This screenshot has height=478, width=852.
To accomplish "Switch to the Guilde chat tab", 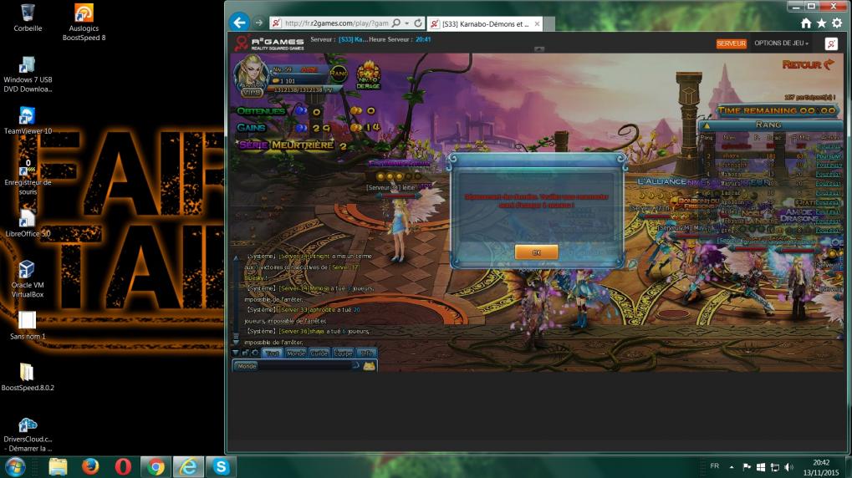I will click(319, 353).
